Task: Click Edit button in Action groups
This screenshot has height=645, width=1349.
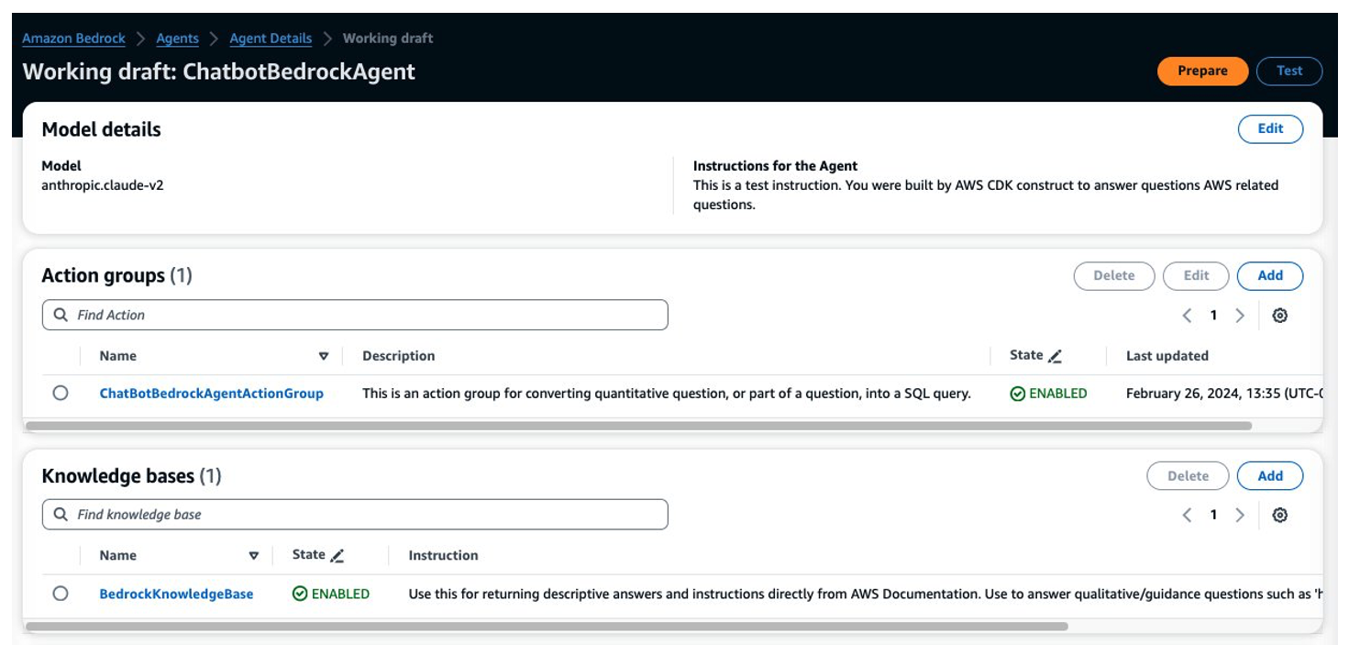Action: (x=1196, y=275)
